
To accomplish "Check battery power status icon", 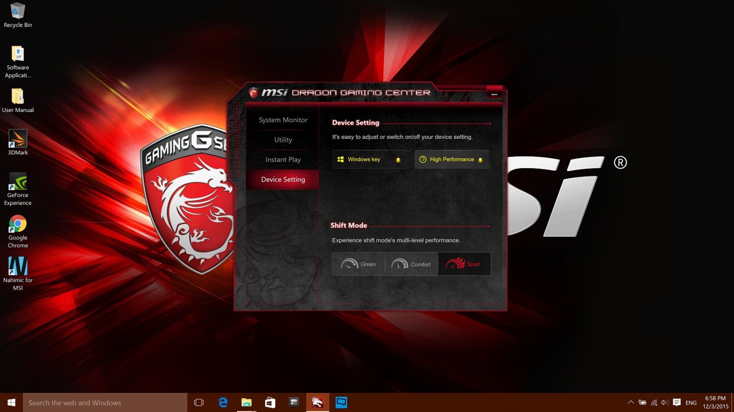I will [x=642, y=402].
